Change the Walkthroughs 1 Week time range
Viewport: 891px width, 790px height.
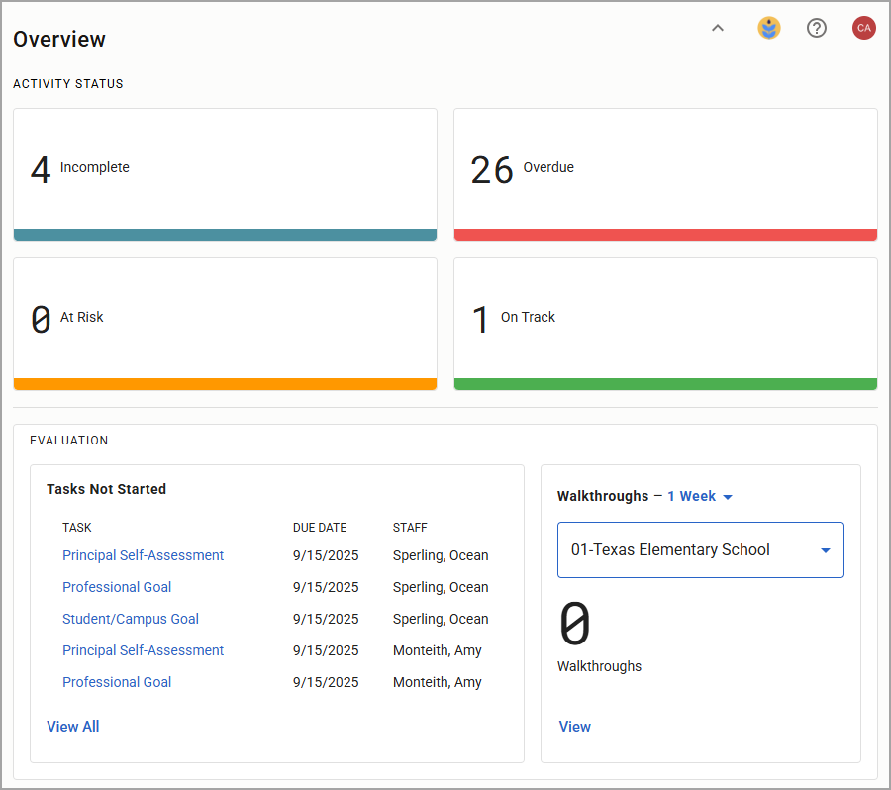700,496
